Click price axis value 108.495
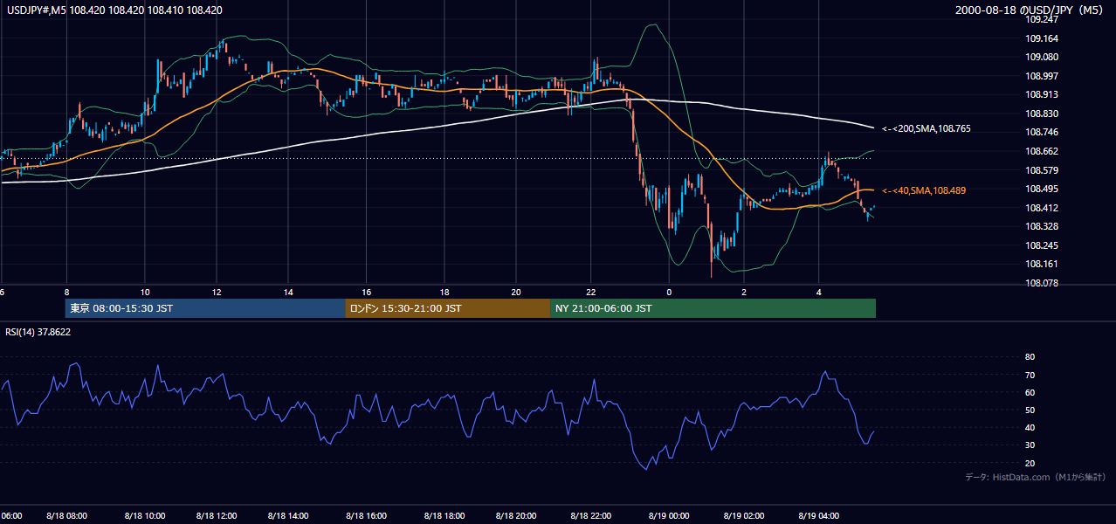 point(1044,189)
